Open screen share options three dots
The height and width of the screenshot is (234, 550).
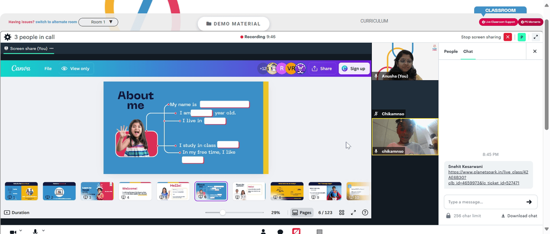tap(52, 48)
